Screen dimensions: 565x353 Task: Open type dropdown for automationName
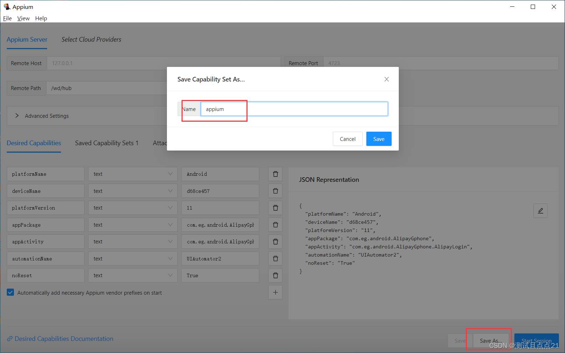coord(133,259)
